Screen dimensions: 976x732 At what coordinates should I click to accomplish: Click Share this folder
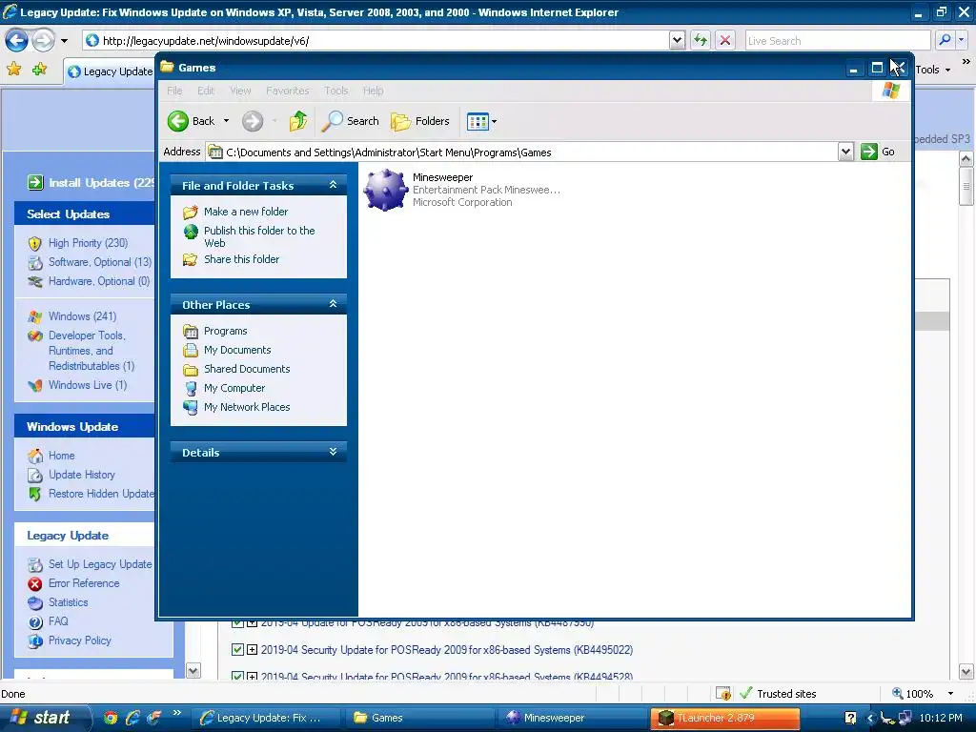point(241,259)
